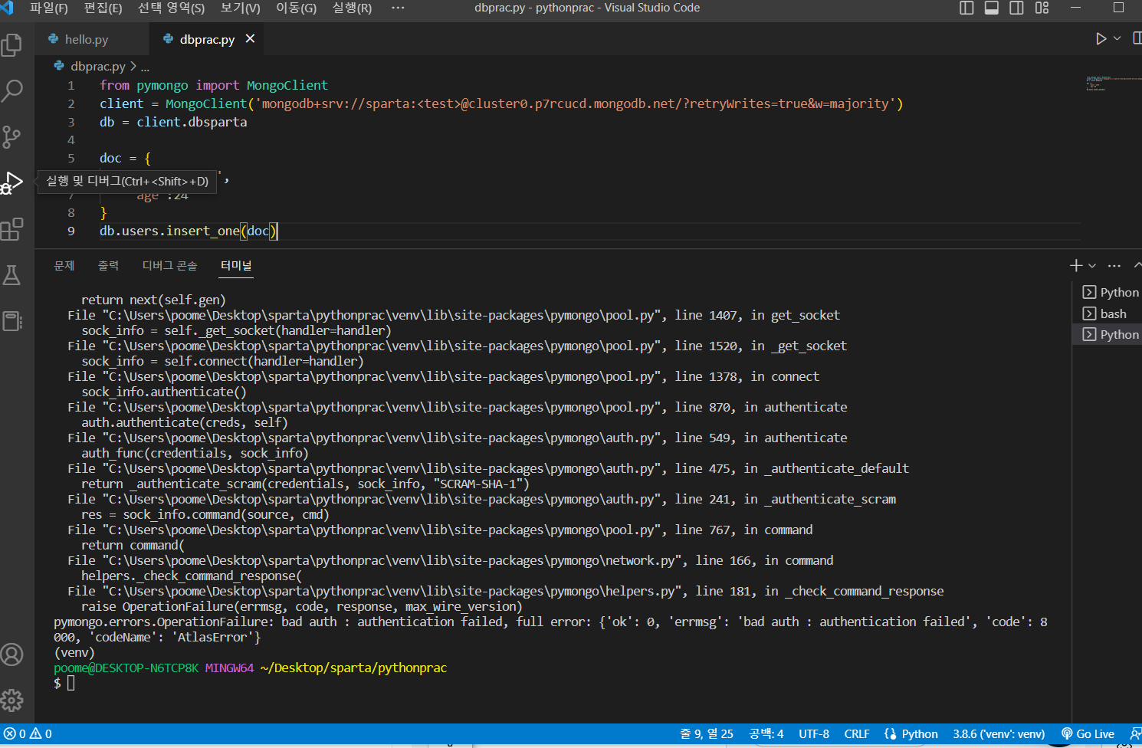The height and width of the screenshot is (748, 1142).
Task: Go to line via 줄 9, 열 25 indicator
Action: coord(707,733)
